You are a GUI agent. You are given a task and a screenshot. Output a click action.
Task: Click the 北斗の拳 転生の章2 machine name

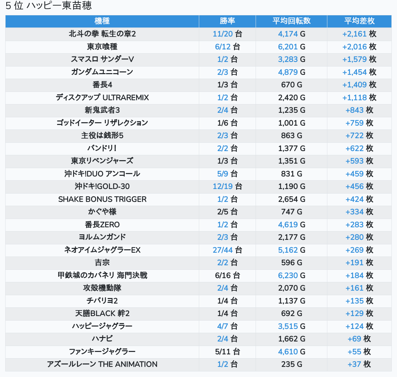pyautogui.click(x=102, y=34)
